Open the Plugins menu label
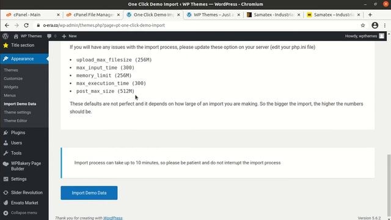 [18, 133]
